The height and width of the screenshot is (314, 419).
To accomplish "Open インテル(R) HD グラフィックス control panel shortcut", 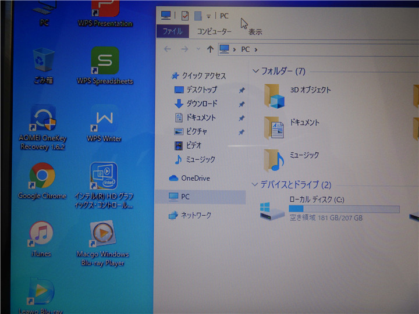I will 104,185.
